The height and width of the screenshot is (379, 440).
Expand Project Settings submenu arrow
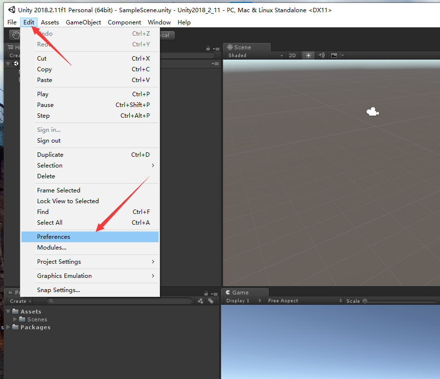coord(153,262)
